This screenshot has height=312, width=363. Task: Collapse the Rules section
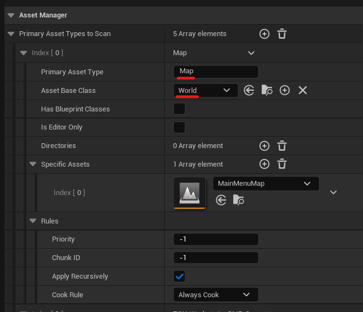(33, 221)
